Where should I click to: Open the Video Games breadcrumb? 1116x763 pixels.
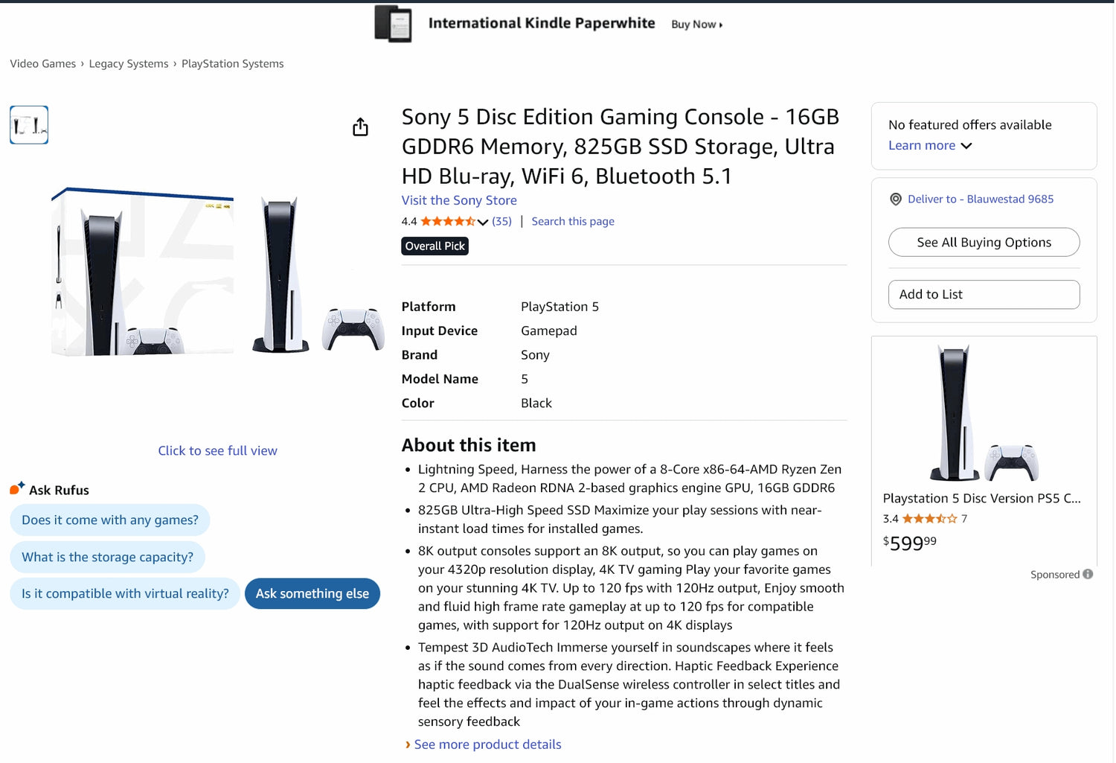click(x=42, y=63)
